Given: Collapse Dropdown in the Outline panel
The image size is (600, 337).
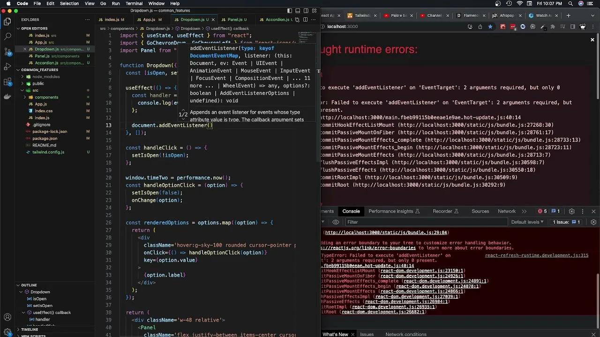Looking at the screenshot, I should pos(21,292).
